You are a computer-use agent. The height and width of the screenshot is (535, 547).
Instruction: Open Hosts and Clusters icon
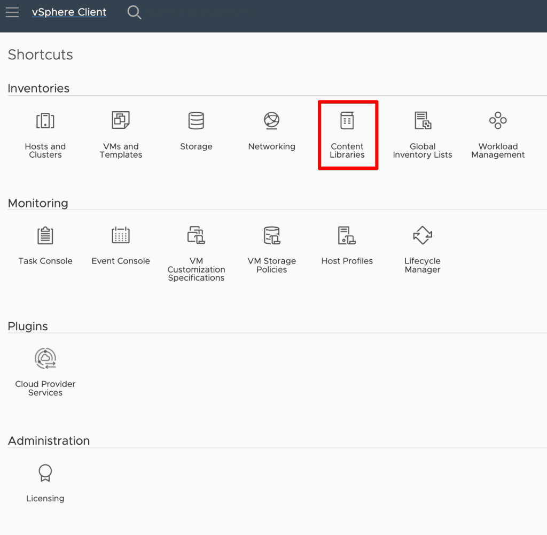click(45, 121)
